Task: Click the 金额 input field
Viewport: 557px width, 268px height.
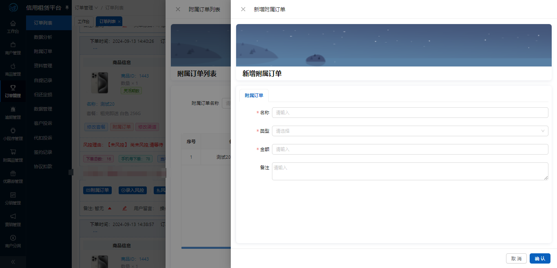Action: point(410,149)
